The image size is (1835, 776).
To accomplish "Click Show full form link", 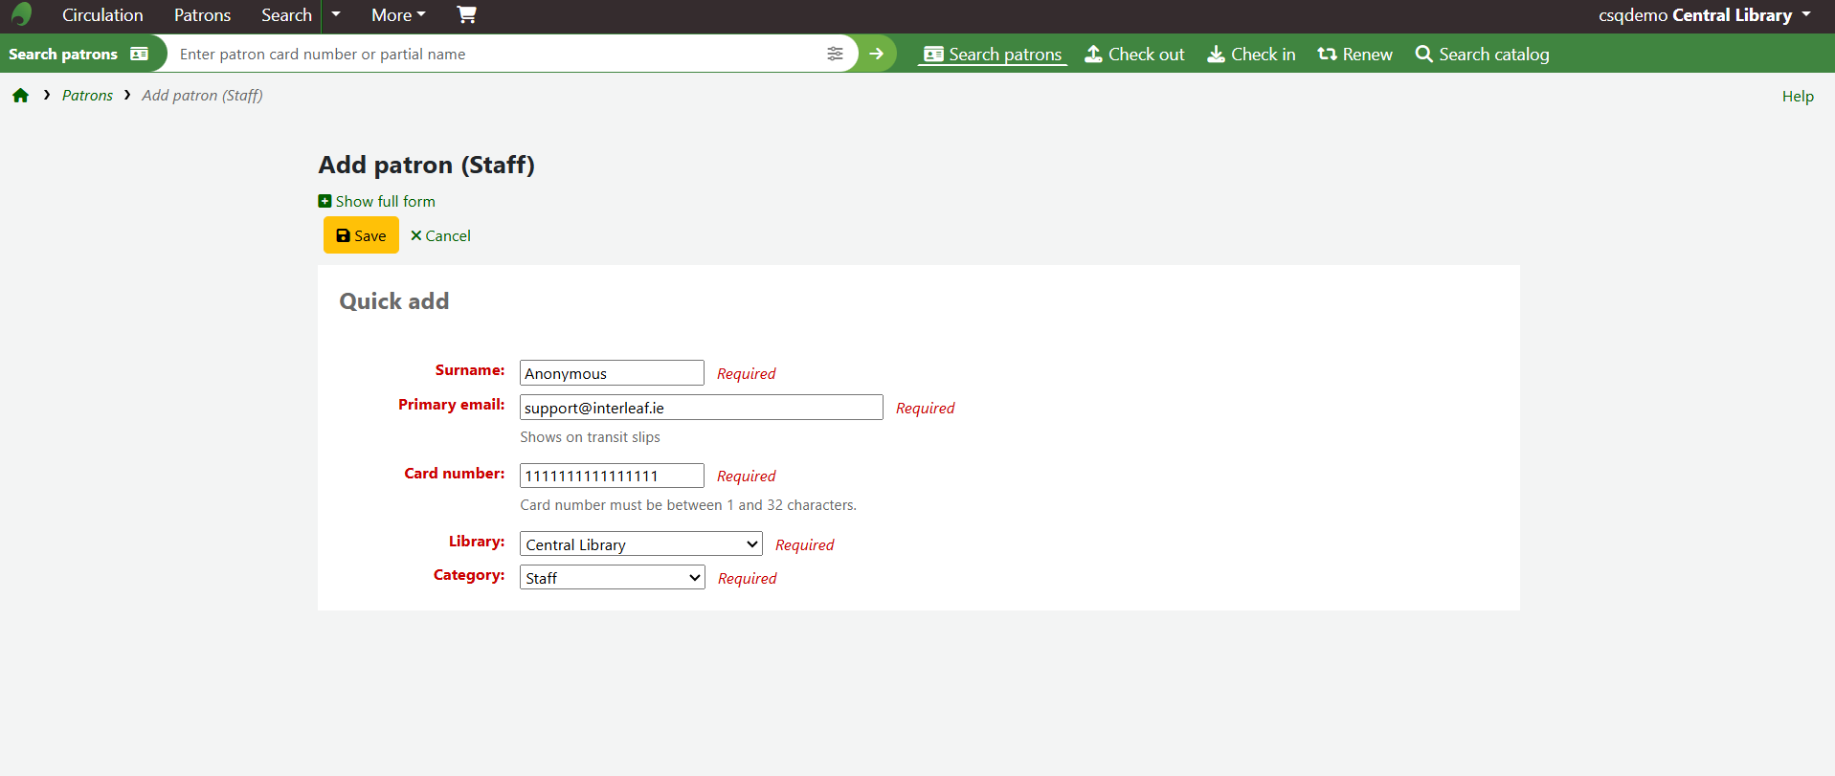I will (385, 202).
